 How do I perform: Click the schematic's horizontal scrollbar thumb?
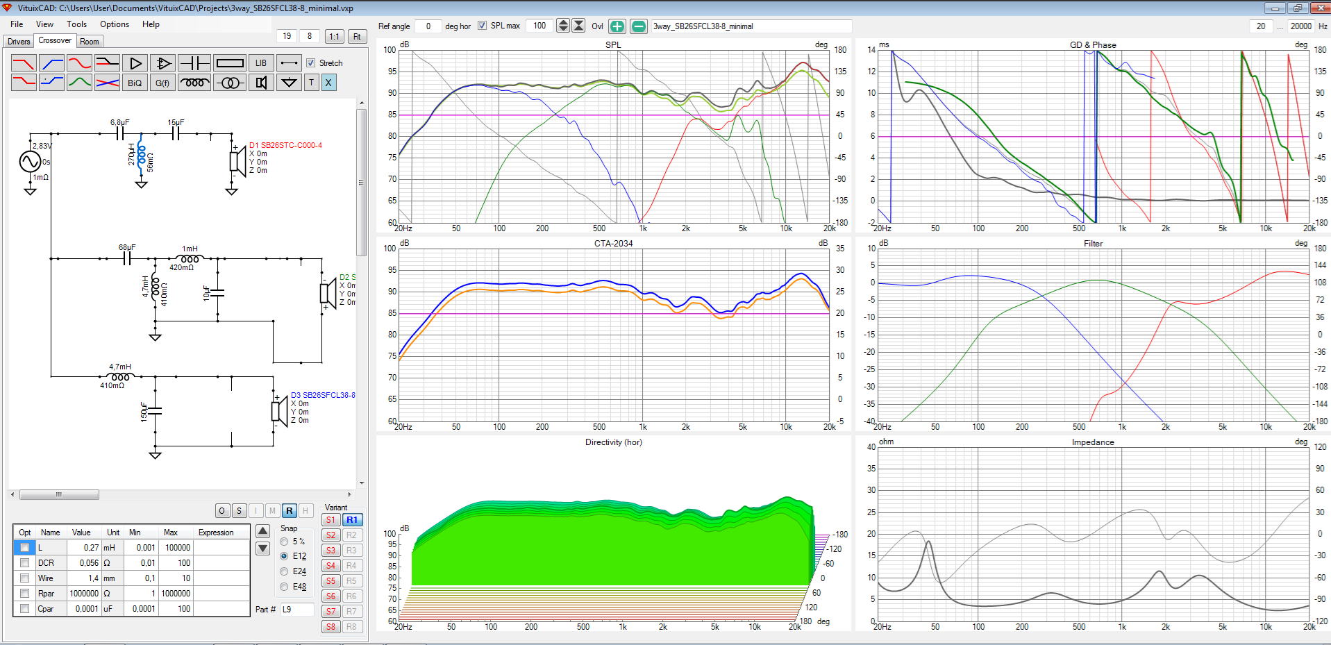(59, 495)
